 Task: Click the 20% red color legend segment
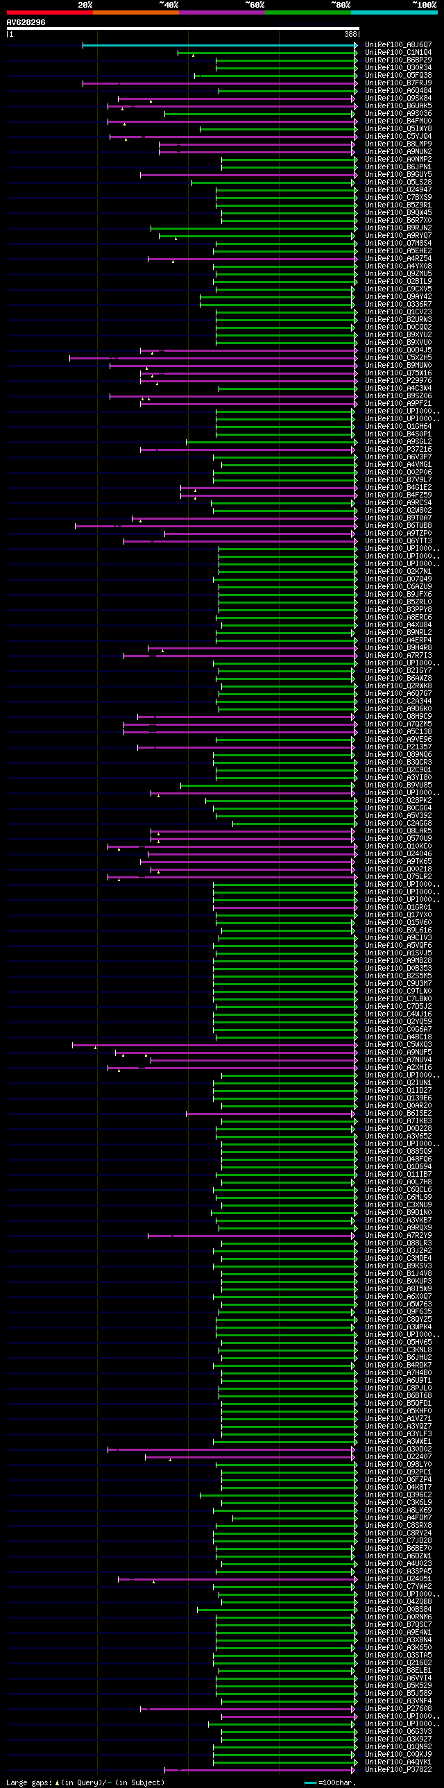(x=49, y=12)
